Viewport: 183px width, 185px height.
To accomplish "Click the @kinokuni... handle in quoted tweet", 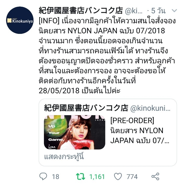I will coord(150,108).
